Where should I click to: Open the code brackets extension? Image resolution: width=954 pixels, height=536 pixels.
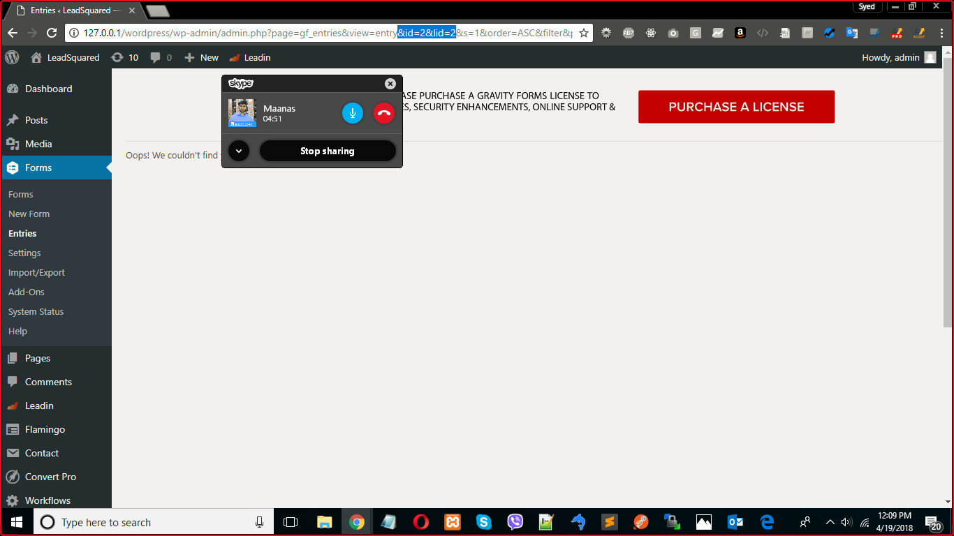click(x=763, y=33)
